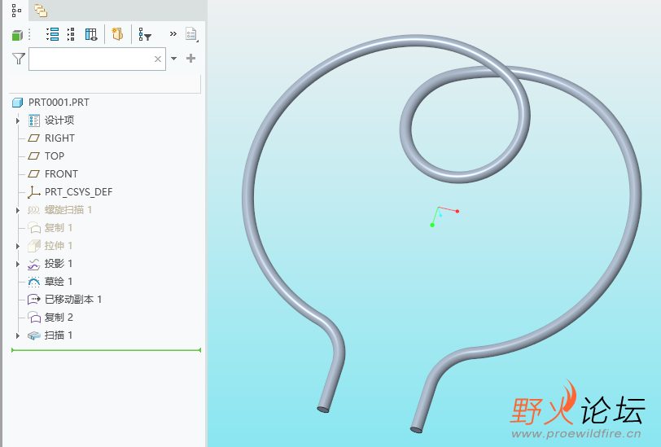661x447 pixels.
Task: Open the tree filter dropdown icon
Action: (145, 34)
